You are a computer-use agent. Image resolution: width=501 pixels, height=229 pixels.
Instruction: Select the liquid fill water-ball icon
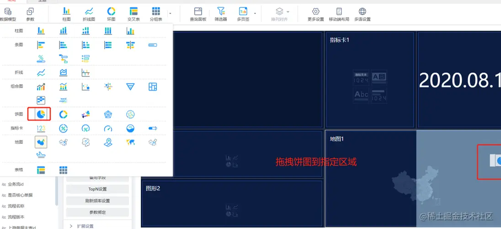(x=130, y=128)
